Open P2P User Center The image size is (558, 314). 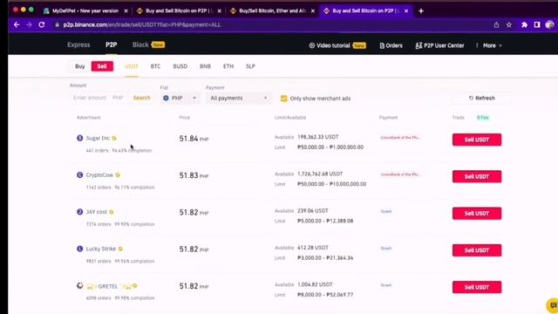click(x=439, y=45)
